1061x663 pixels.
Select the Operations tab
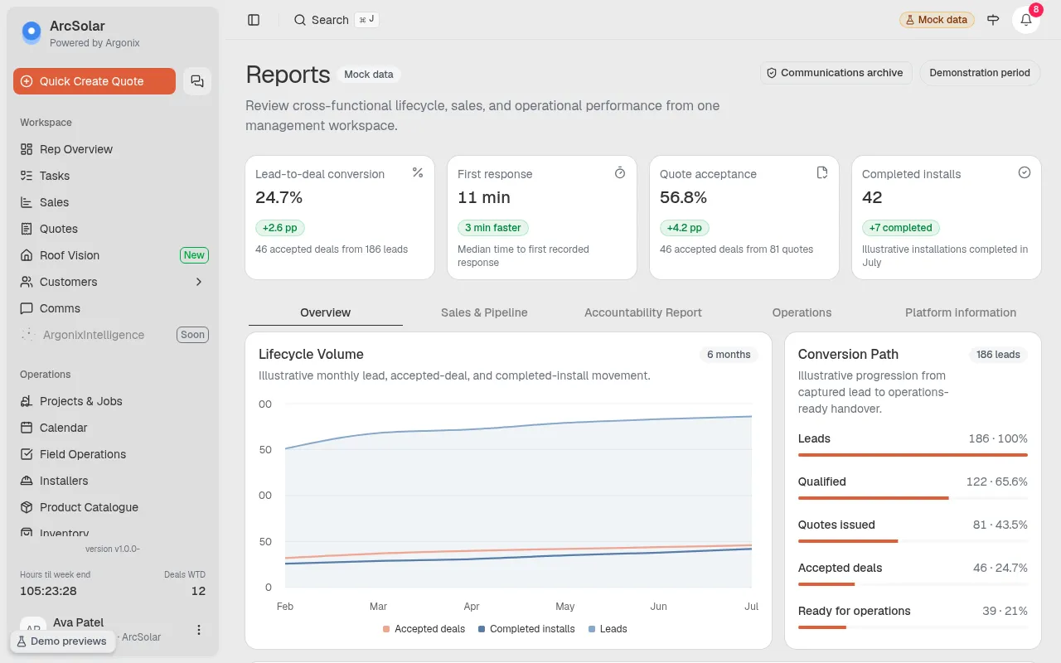(802, 312)
